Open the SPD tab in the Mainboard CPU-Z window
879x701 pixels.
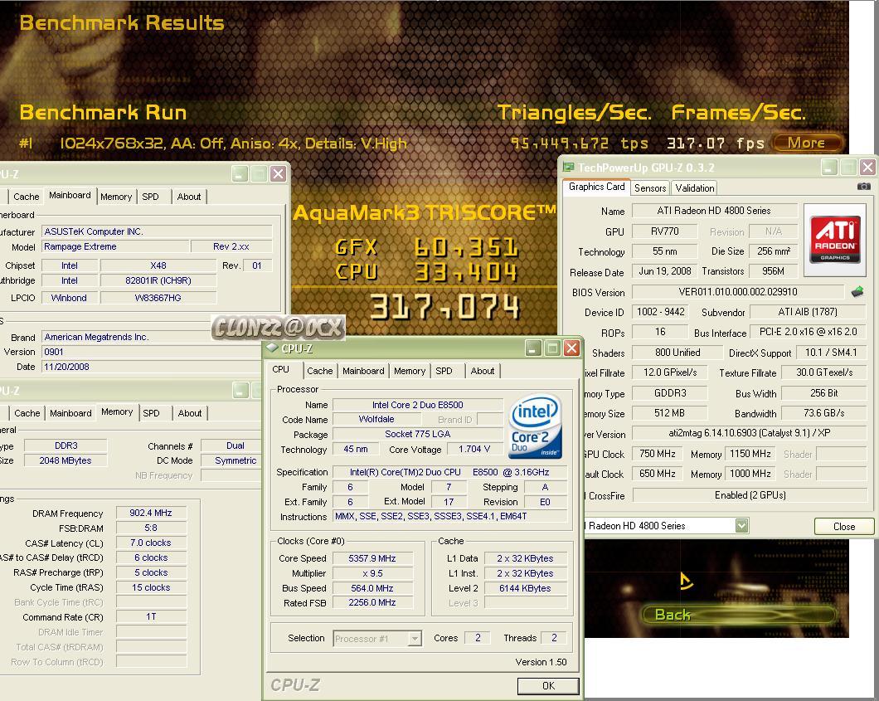coord(150,197)
